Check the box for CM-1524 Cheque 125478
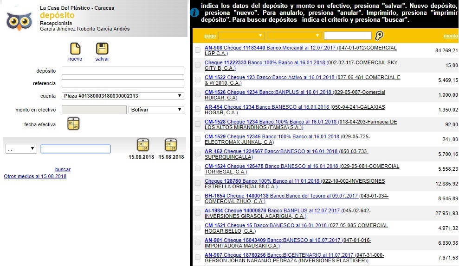 tap(198, 168)
